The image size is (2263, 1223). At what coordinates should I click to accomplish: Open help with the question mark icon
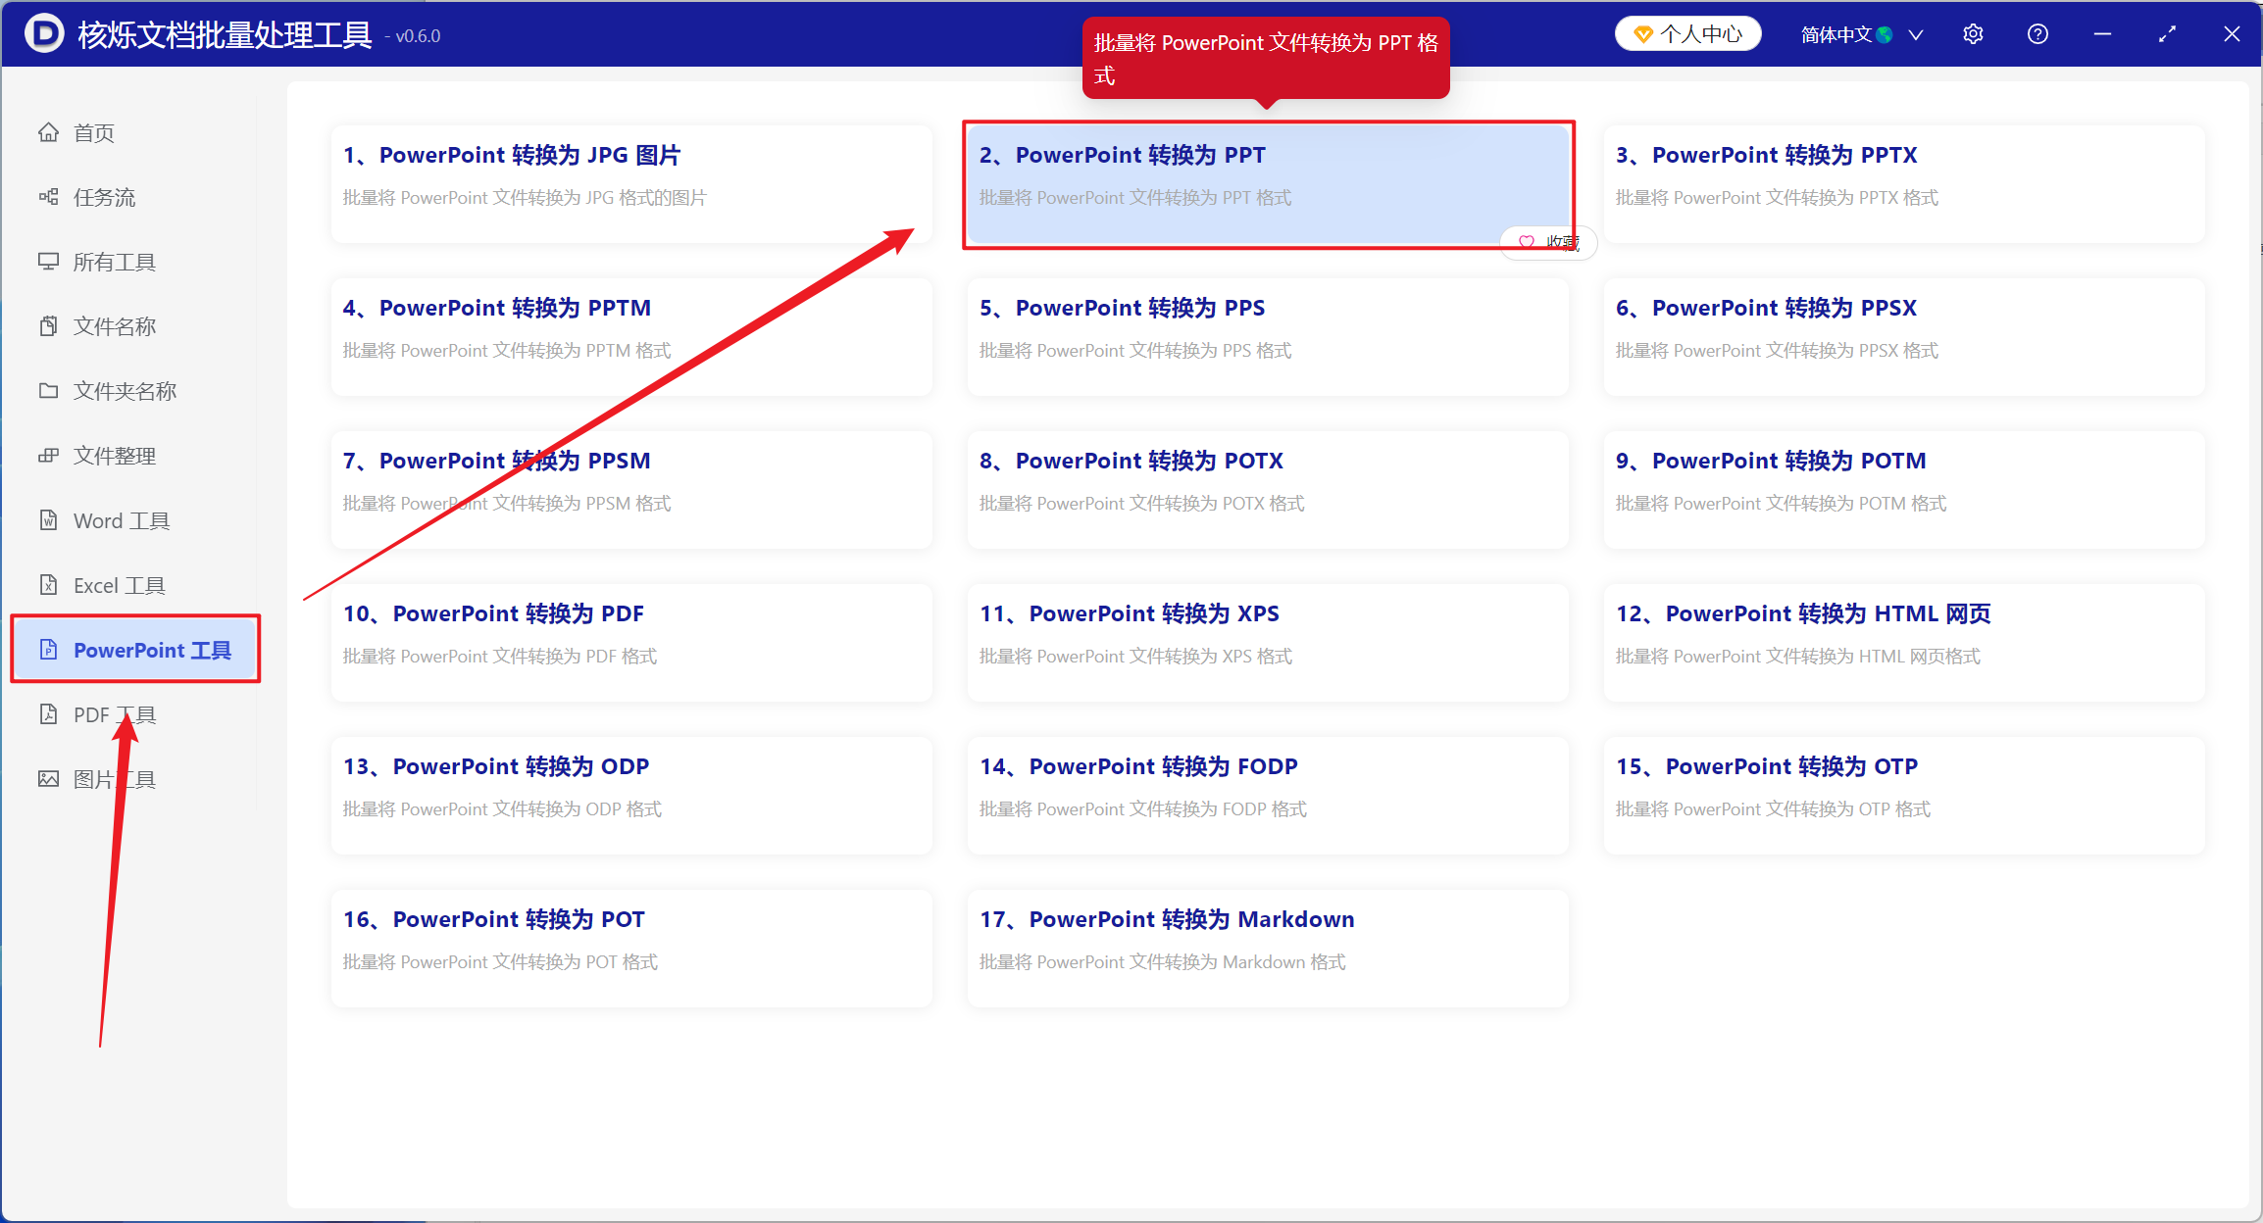(x=2037, y=34)
